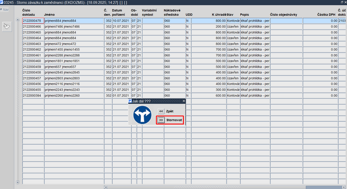The width and height of the screenshot is (347, 189).
Task: Select document number 2122000461 cell
Action: pyautogui.click(x=33, y=55)
